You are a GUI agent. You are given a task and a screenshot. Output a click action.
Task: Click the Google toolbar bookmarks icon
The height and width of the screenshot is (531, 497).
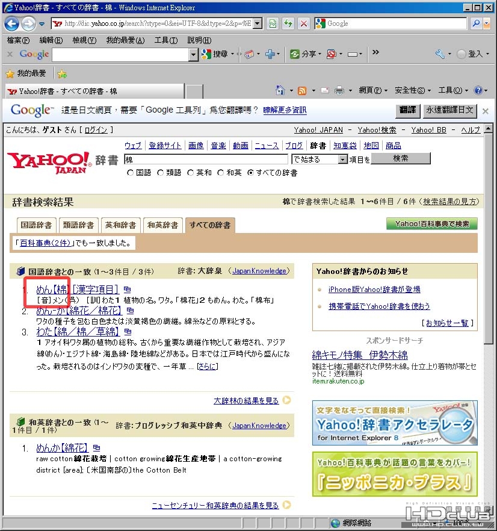tap(249, 54)
